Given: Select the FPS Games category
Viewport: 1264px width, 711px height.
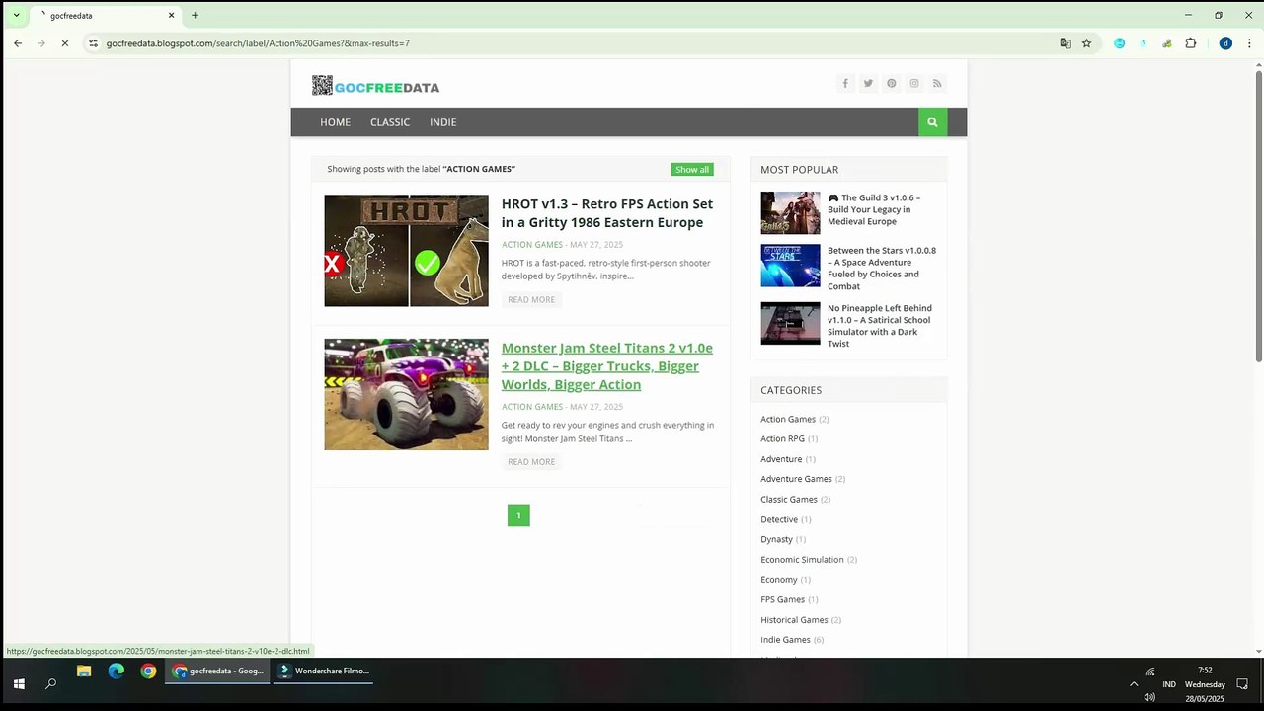Looking at the screenshot, I should point(782,599).
